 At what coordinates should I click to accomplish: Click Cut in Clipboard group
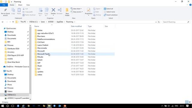pyautogui.click(x=25, y=9)
